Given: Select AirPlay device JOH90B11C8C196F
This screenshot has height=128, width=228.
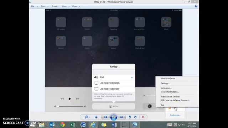Looking at the screenshot, I should pos(114,89).
